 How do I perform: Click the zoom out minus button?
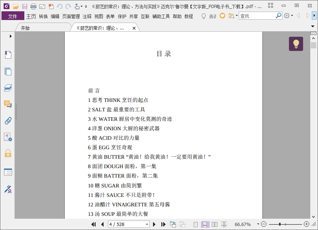(263, 224)
